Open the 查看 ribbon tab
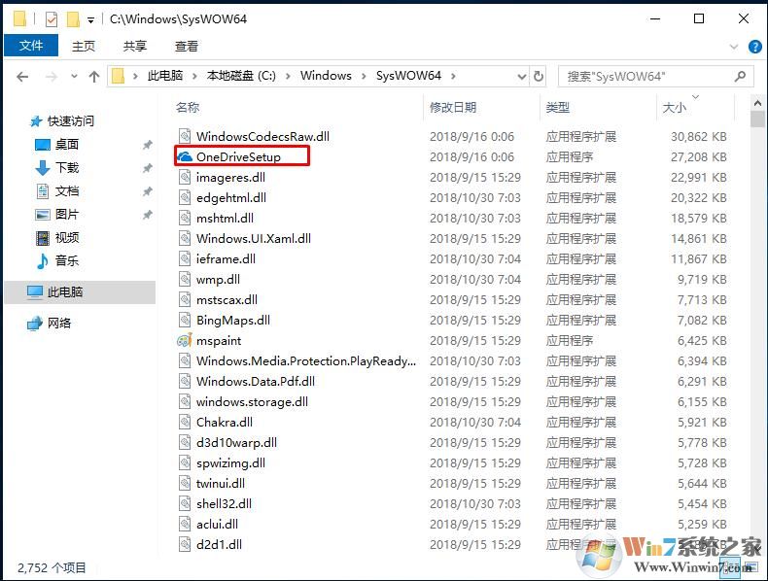 (x=187, y=46)
